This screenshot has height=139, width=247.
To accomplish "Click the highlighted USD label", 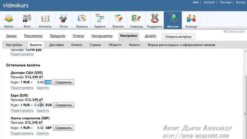I will (48, 82).
